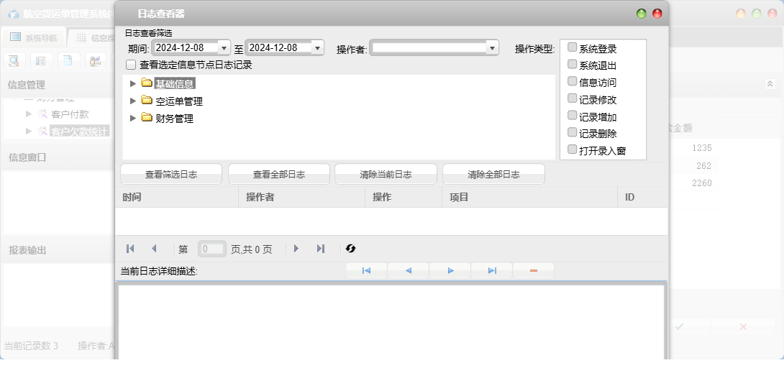The image size is (784, 391).
Task: Open end date dropdown calendar
Action: click(x=317, y=48)
